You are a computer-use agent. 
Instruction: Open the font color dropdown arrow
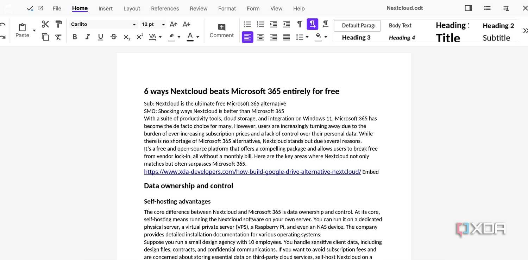tap(197, 37)
